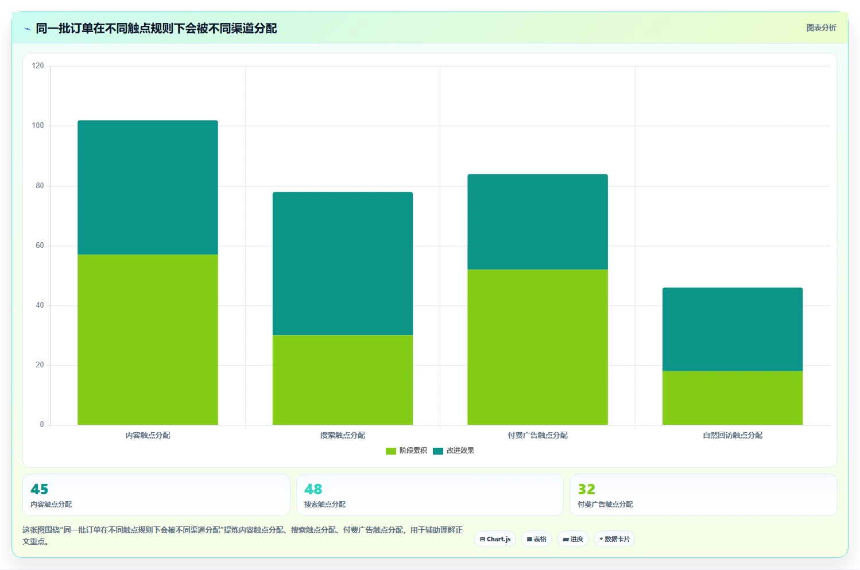Screen dimensions: 860x570
Task: Click the green 阶段累积 bar for 付费广告触点分配
Action: pos(537,347)
